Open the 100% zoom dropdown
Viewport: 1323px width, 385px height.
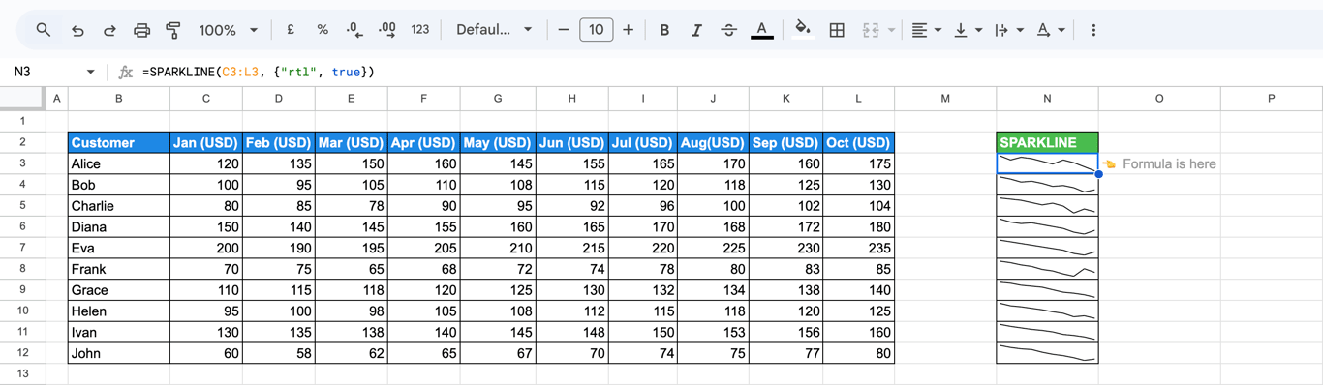pos(228,30)
